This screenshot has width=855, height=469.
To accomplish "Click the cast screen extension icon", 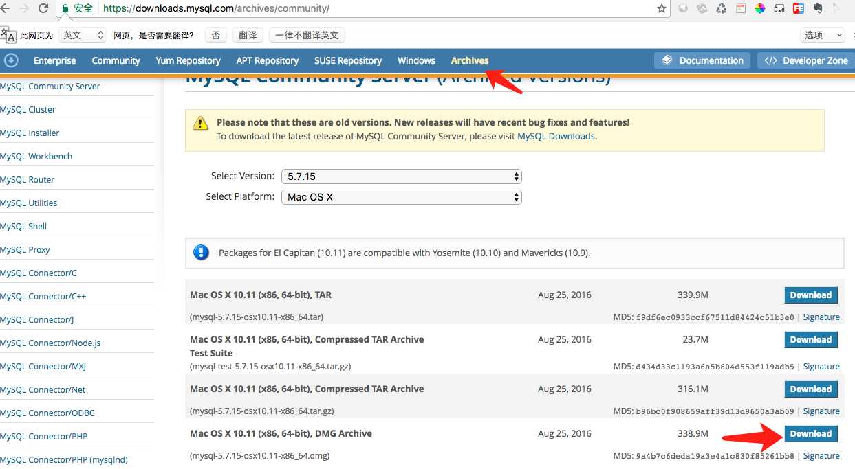I will pos(779,8).
